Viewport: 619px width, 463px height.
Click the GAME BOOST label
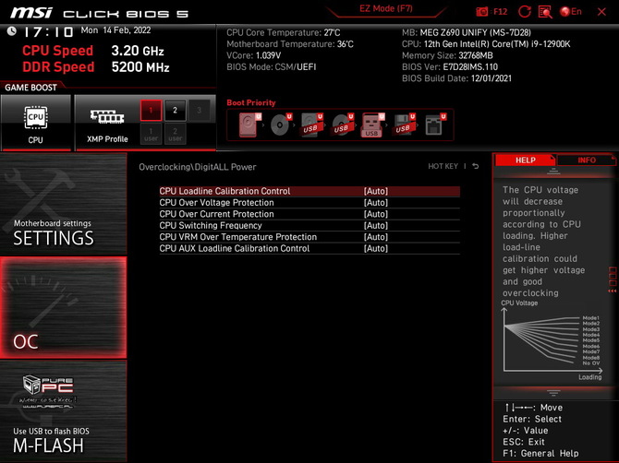pyautogui.click(x=30, y=88)
